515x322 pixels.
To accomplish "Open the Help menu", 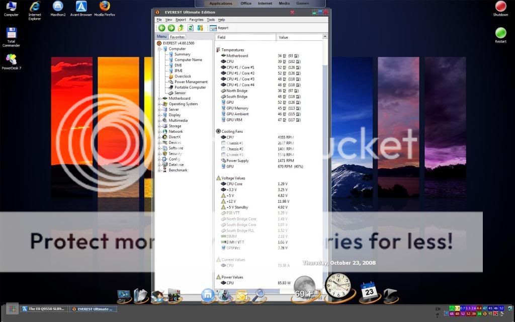I will 221,20.
